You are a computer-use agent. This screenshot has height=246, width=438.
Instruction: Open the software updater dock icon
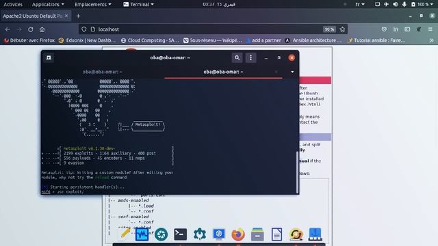(x=296, y=234)
